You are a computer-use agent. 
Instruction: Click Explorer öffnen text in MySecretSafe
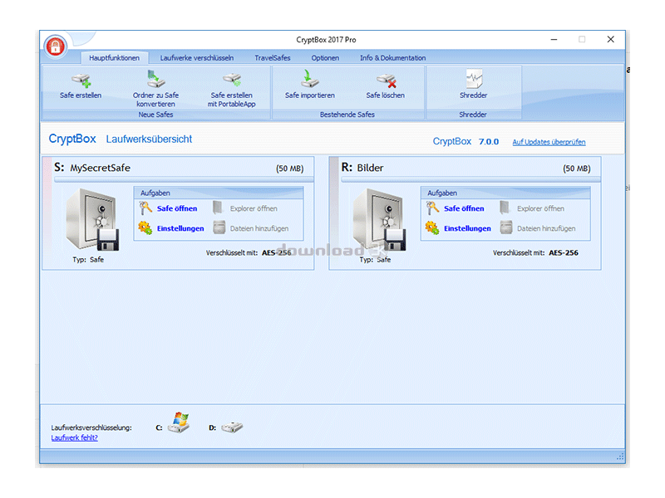[x=254, y=208]
